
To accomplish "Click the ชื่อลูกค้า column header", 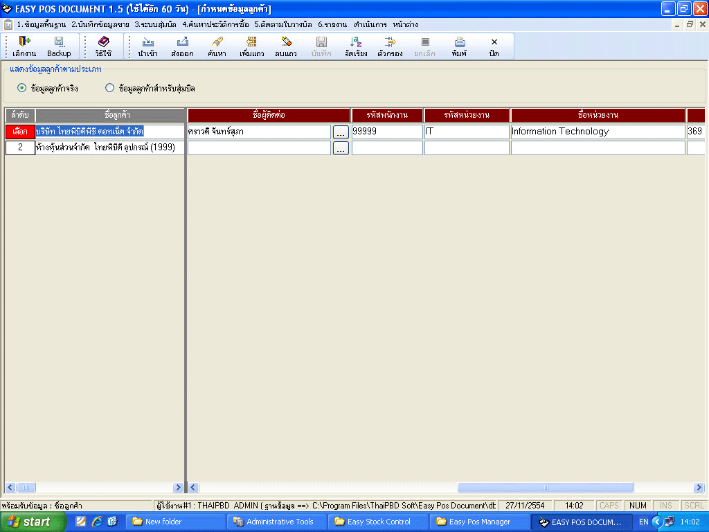I will [110, 115].
